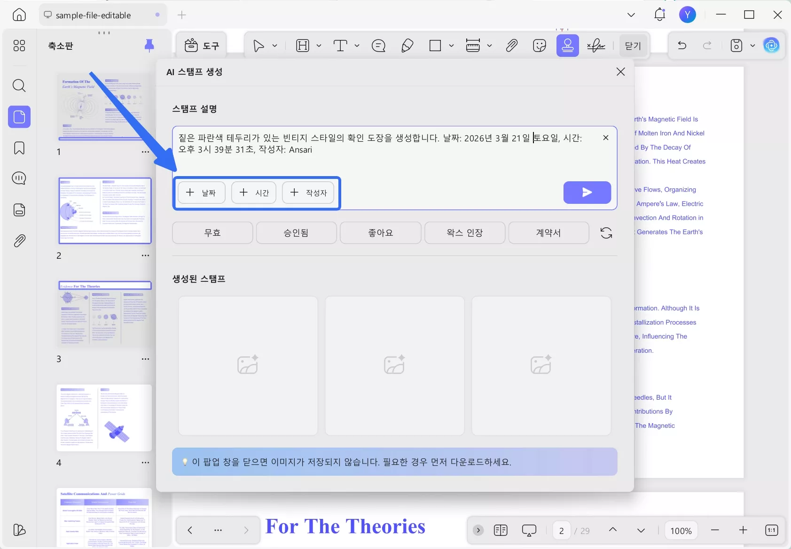Regenerate stamp presets with refresh icon
This screenshot has width=791, height=549.
tap(606, 233)
